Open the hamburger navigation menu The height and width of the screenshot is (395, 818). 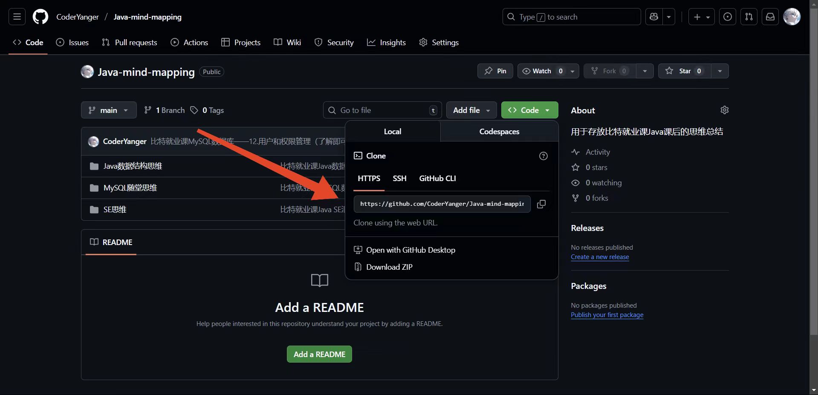tap(17, 17)
